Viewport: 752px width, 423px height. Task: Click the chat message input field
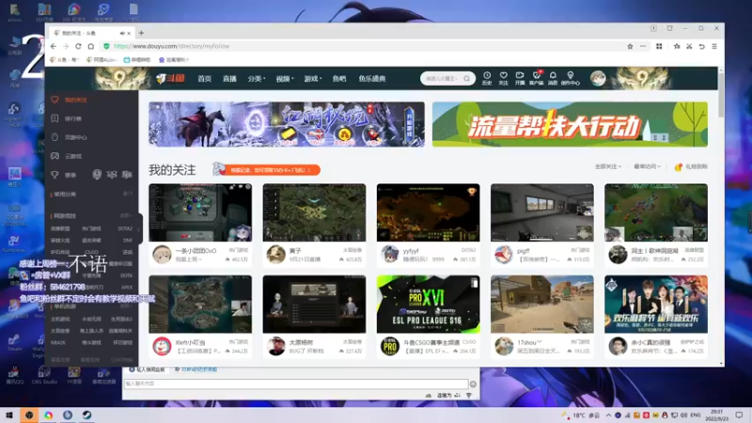[x=296, y=384]
